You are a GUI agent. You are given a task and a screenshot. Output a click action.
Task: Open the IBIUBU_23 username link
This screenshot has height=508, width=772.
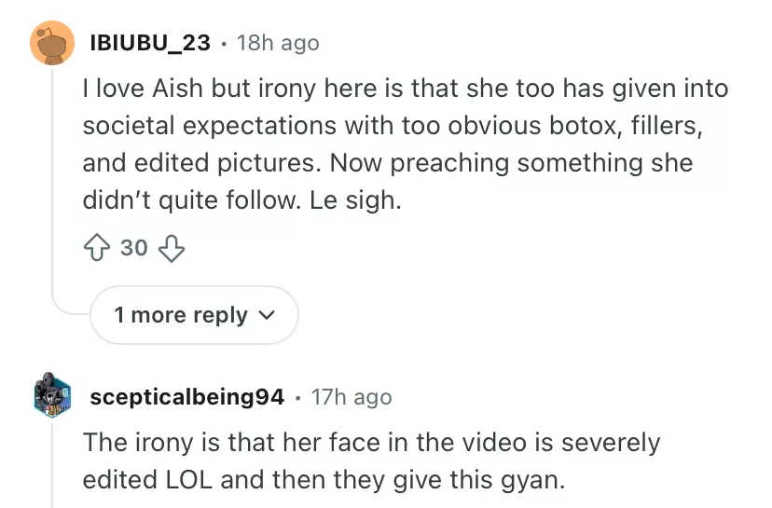149,43
